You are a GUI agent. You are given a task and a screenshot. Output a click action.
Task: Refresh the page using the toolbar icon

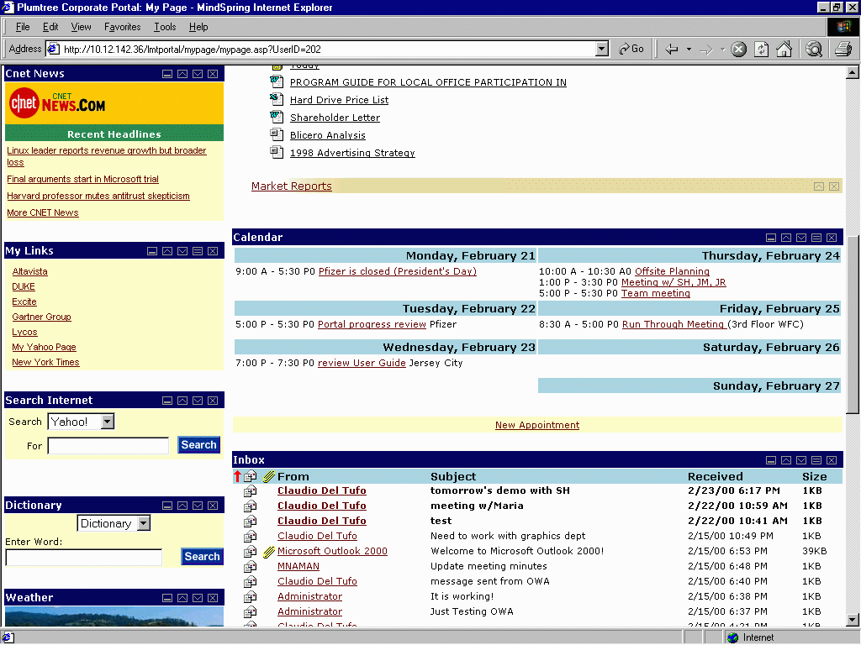762,50
